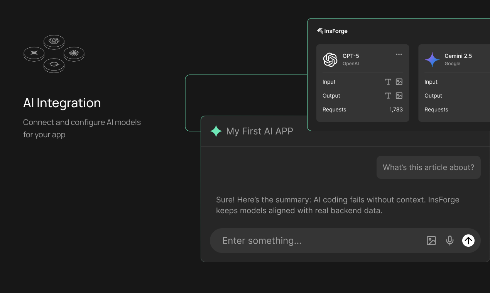This screenshot has height=293, width=490.
Task: Send the message with the arrow-up button
Action: (x=468, y=241)
